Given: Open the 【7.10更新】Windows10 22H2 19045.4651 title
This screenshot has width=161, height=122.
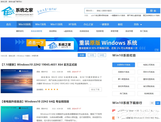Looking at the screenshot, I should point(39,64).
